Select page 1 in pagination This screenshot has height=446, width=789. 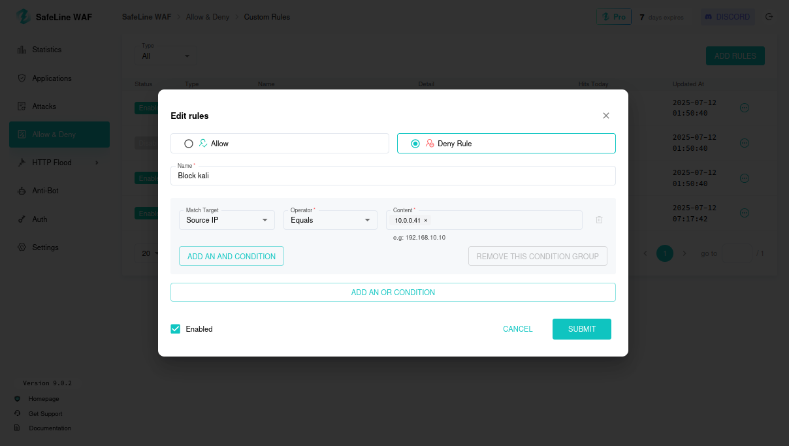665,253
